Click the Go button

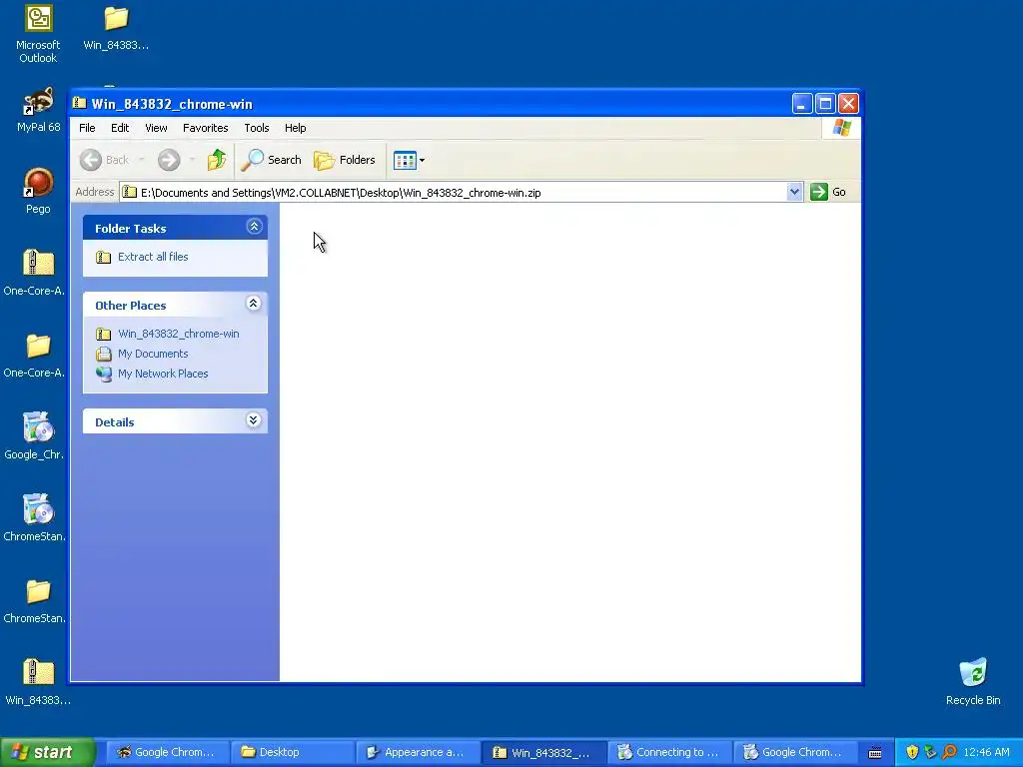(828, 192)
